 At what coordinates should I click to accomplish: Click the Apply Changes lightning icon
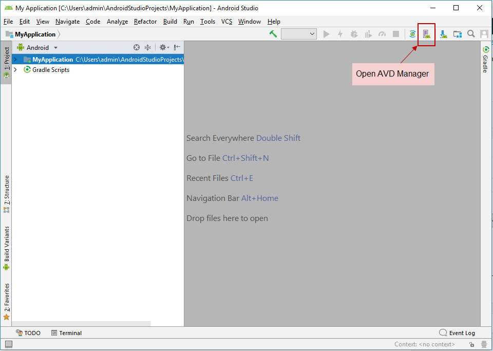340,34
